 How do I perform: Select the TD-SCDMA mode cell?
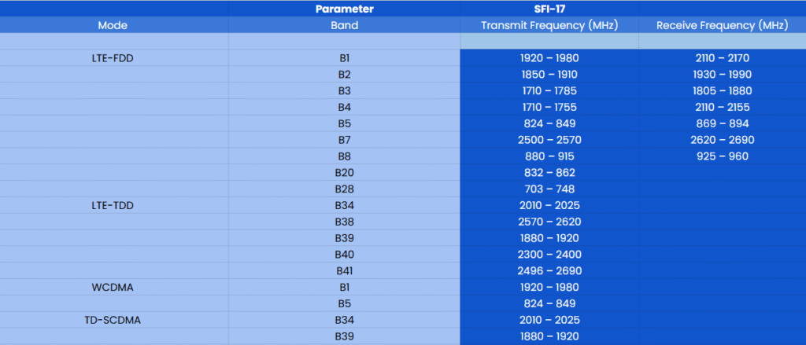pos(113,320)
